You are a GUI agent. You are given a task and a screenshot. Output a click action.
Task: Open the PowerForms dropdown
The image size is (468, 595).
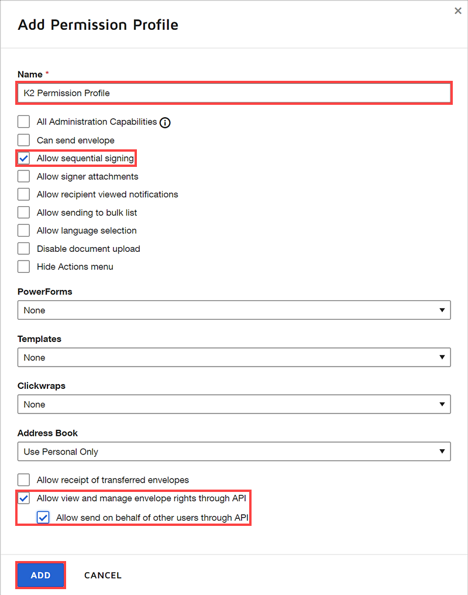(x=234, y=310)
